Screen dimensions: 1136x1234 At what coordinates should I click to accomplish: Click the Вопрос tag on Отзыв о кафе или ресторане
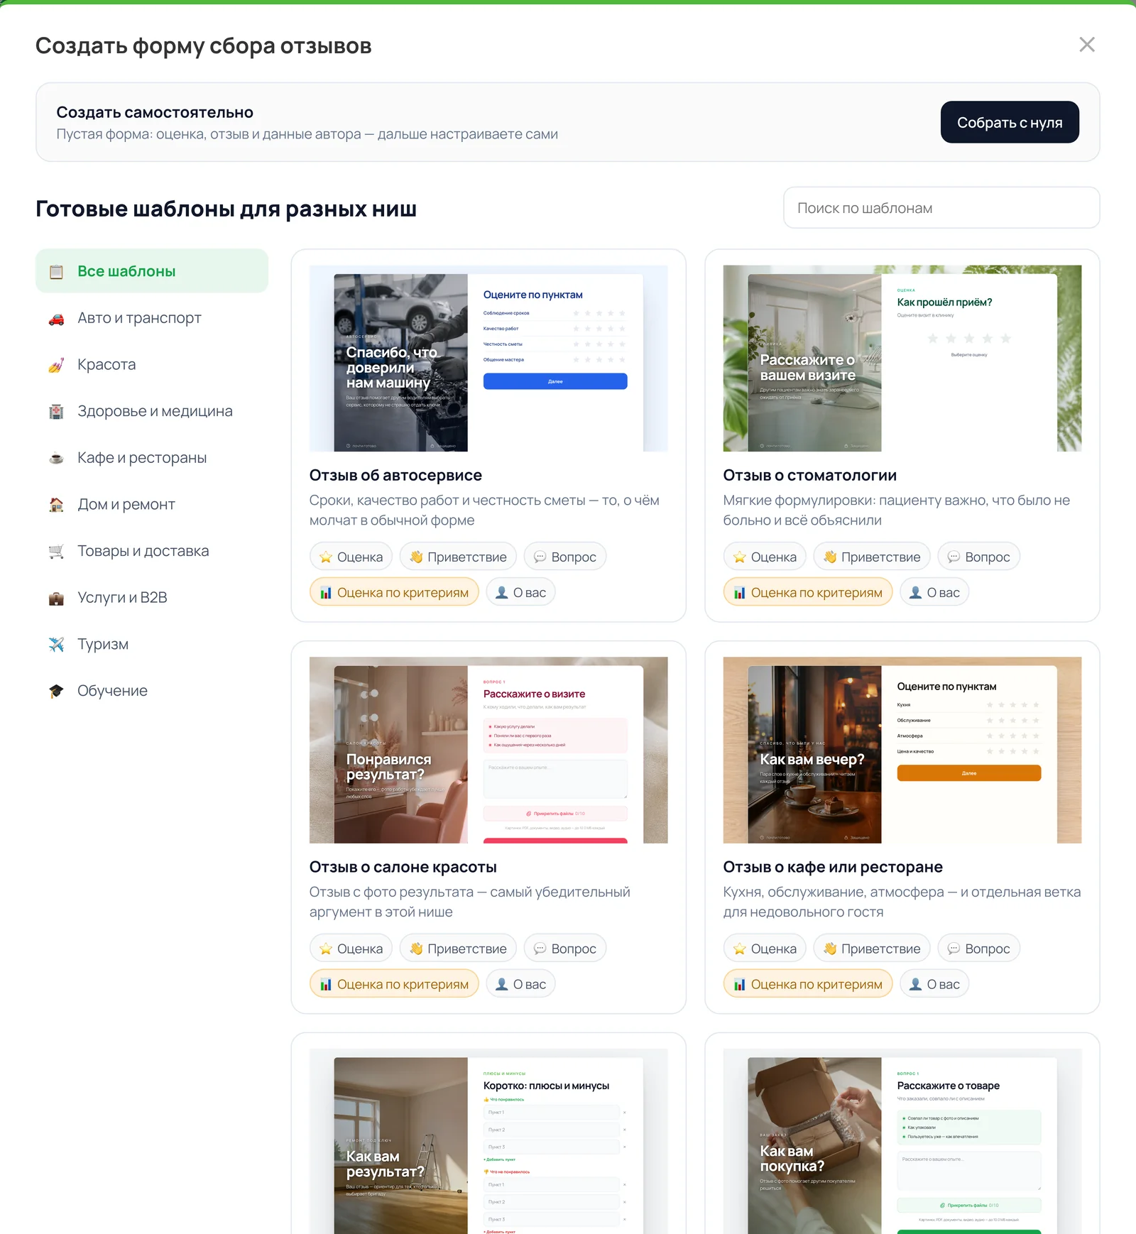pos(979,949)
